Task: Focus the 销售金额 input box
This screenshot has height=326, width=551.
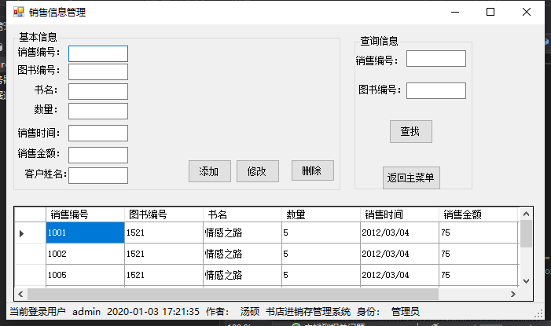Action: 98,155
